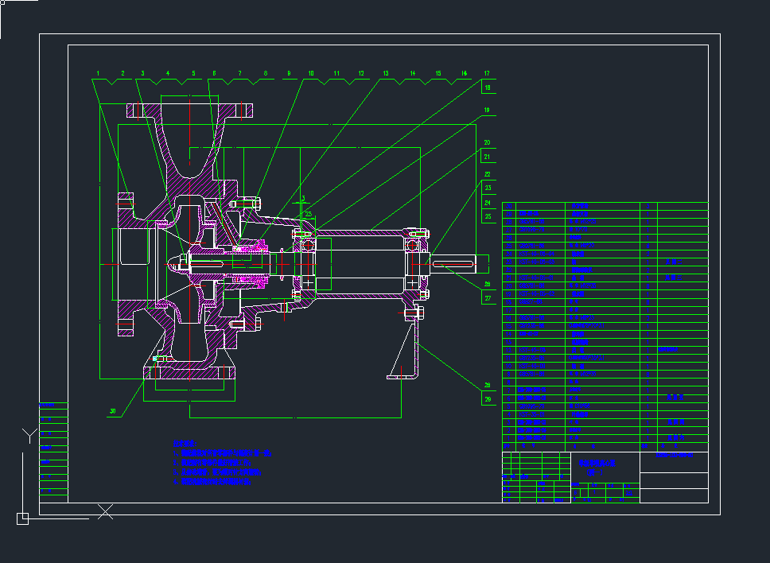Select the boxed part number 25
The image size is (770, 563).
tap(488, 216)
